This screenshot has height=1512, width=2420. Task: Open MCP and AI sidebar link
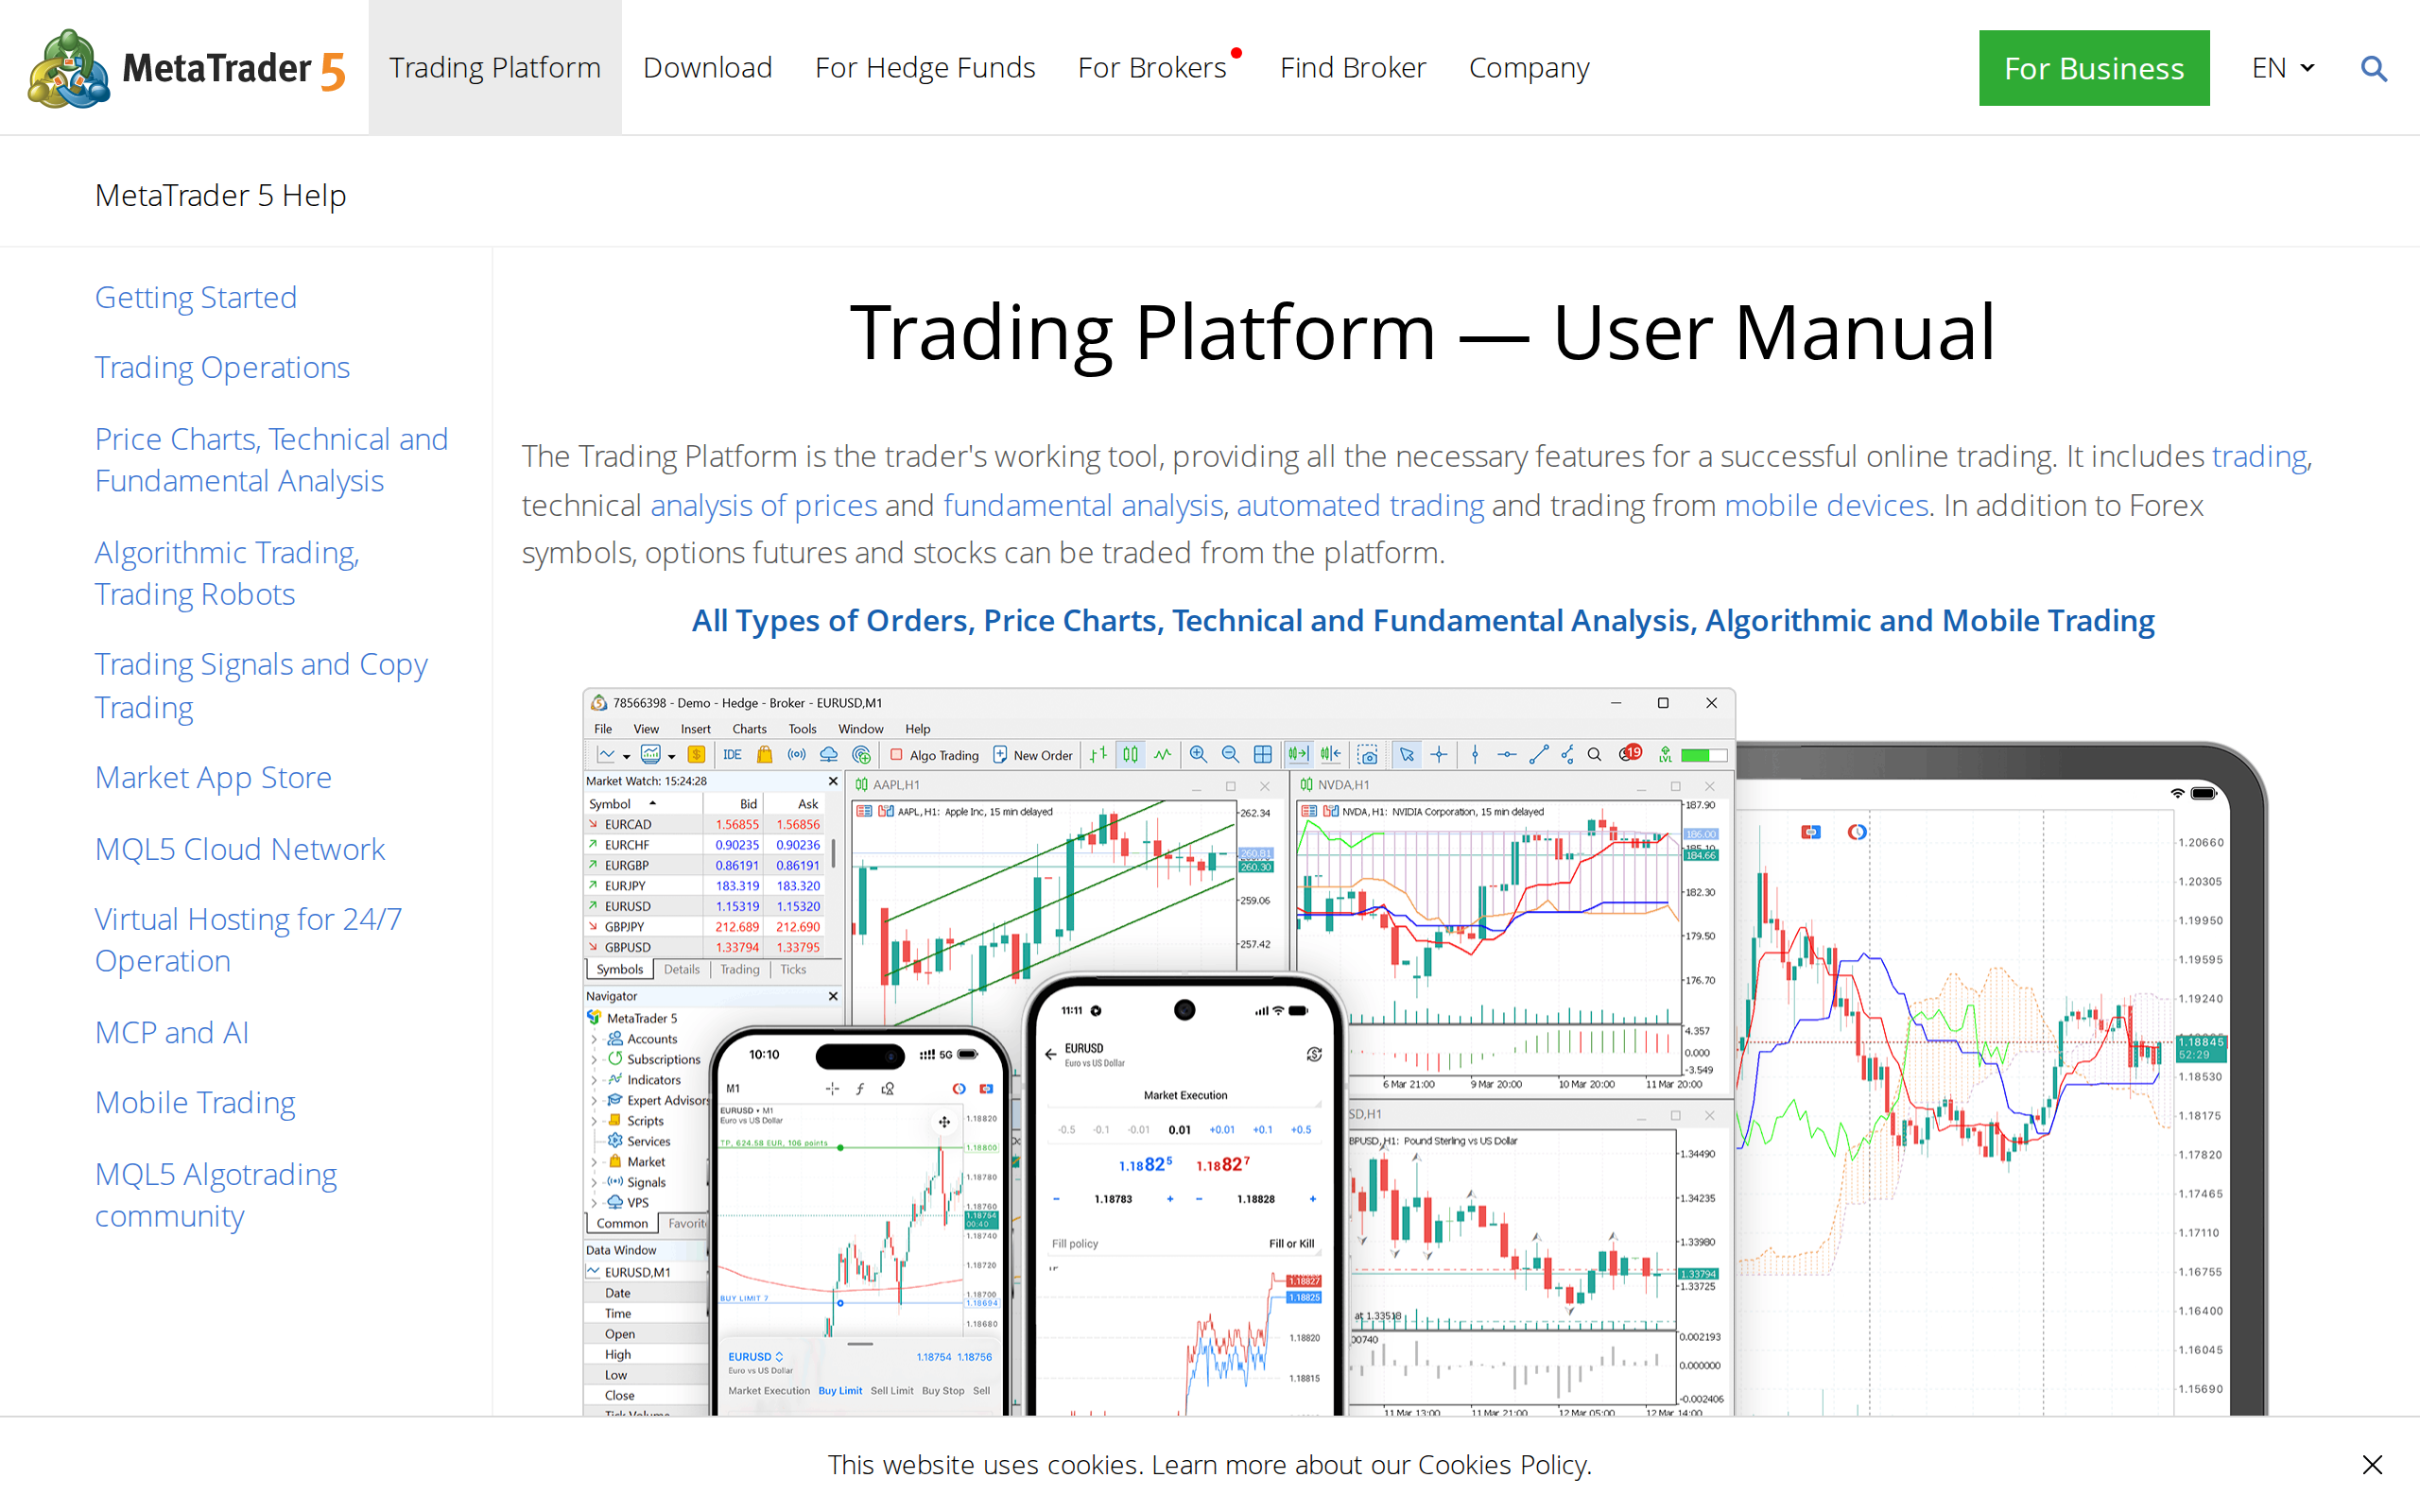[172, 1032]
